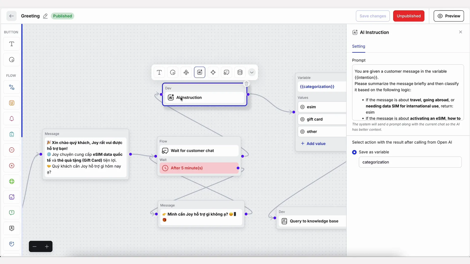Select the bell notification block in the left sidebar
The height and width of the screenshot is (264, 470).
[x=12, y=119]
